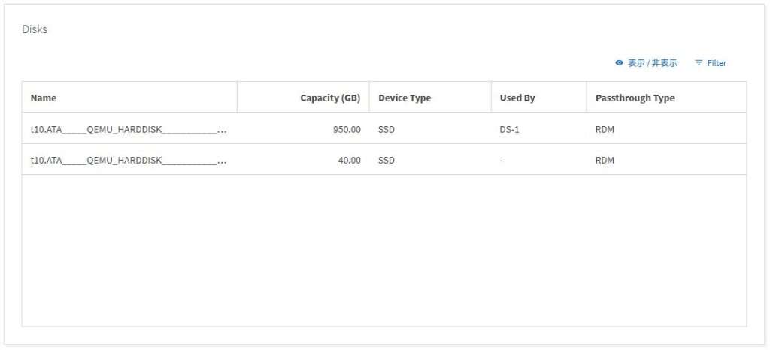The height and width of the screenshot is (350, 770).
Task: Sort by the Device Type column header
Action: [404, 98]
